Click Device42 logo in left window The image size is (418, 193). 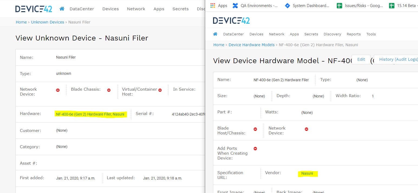(34, 9)
